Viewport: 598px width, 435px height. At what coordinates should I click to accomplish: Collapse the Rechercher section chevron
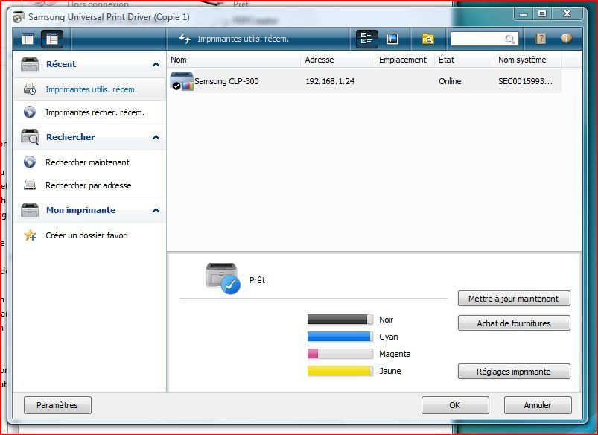point(156,137)
